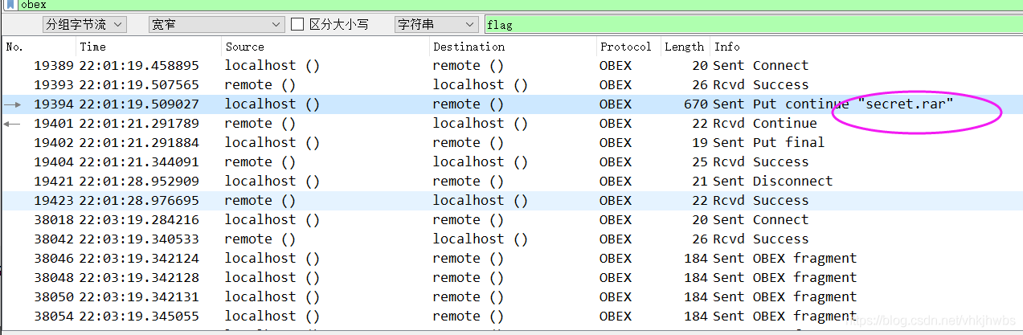Sort by the Time column header
The image size is (1023, 335).
coord(148,47)
